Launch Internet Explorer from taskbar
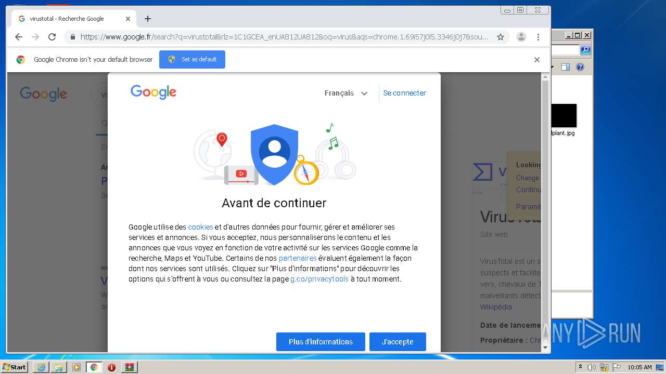The width and height of the screenshot is (666, 374). (x=41, y=367)
